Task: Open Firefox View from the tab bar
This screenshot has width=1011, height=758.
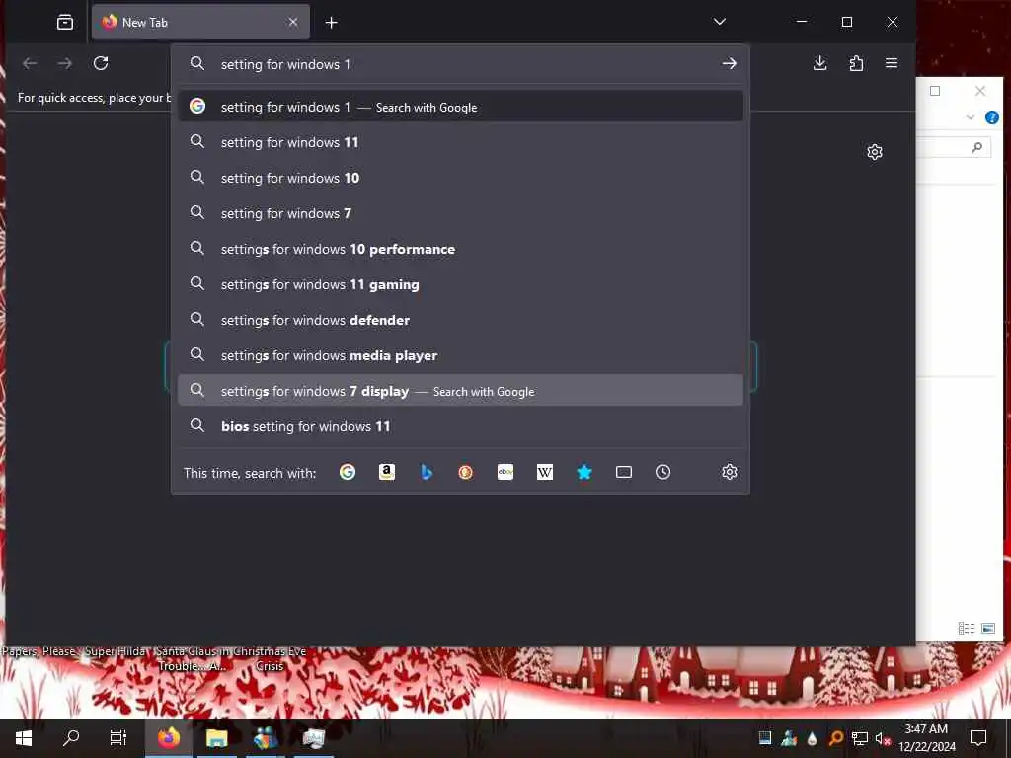Action: tap(65, 23)
